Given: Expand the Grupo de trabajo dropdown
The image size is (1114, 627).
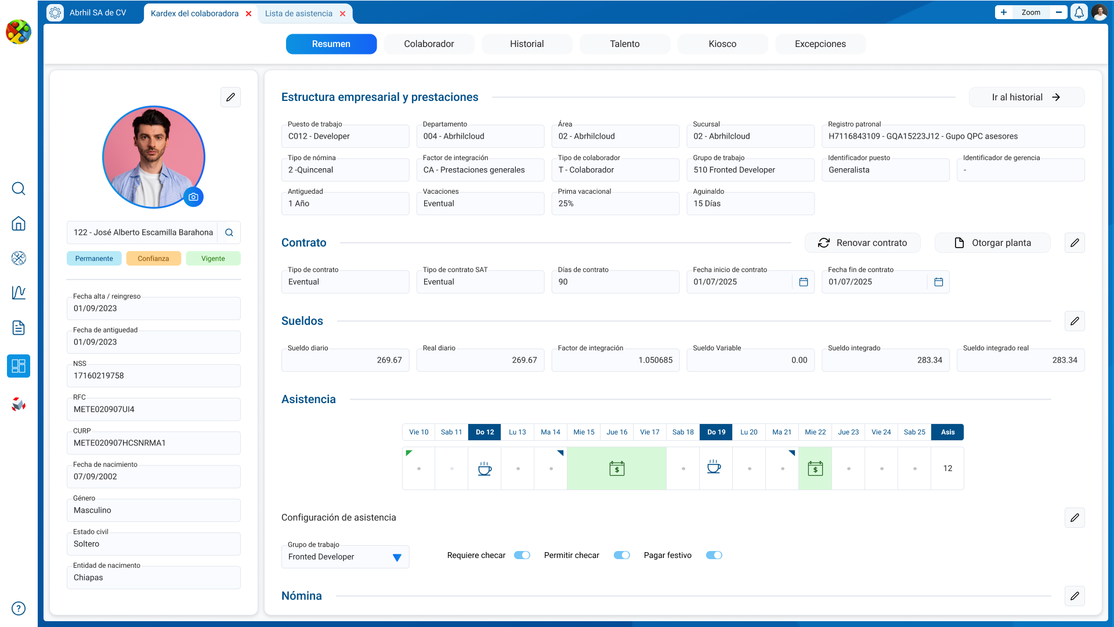Looking at the screenshot, I should pos(397,557).
